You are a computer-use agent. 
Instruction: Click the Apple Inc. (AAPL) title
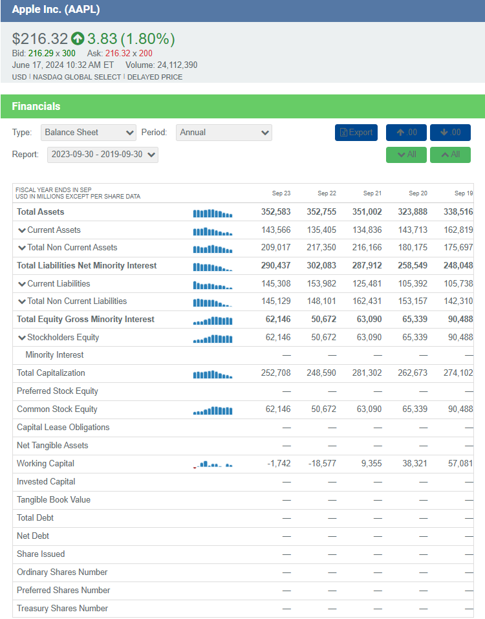pyautogui.click(x=56, y=10)
